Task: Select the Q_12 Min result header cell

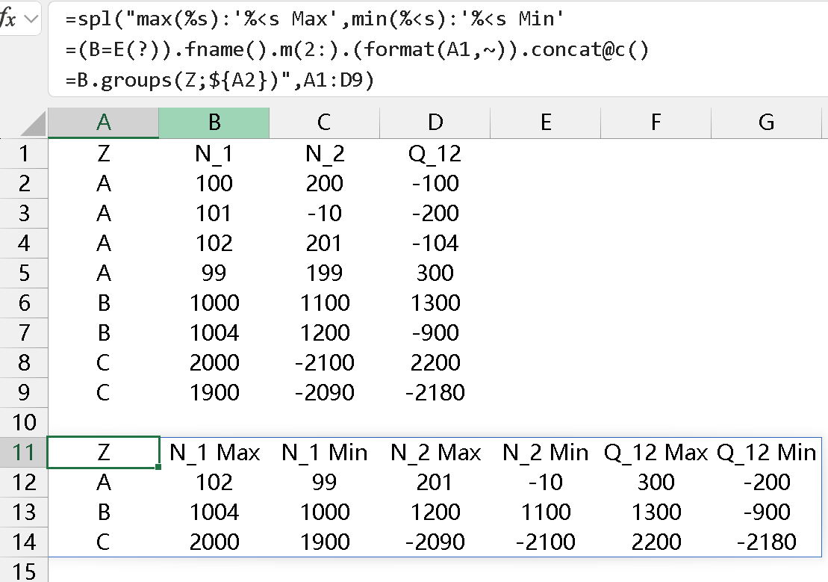Action: tap(766, 452)
